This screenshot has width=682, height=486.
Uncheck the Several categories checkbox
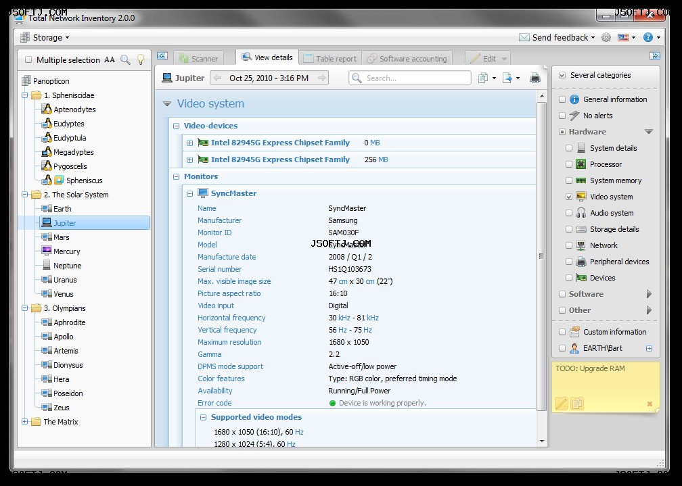562,75
